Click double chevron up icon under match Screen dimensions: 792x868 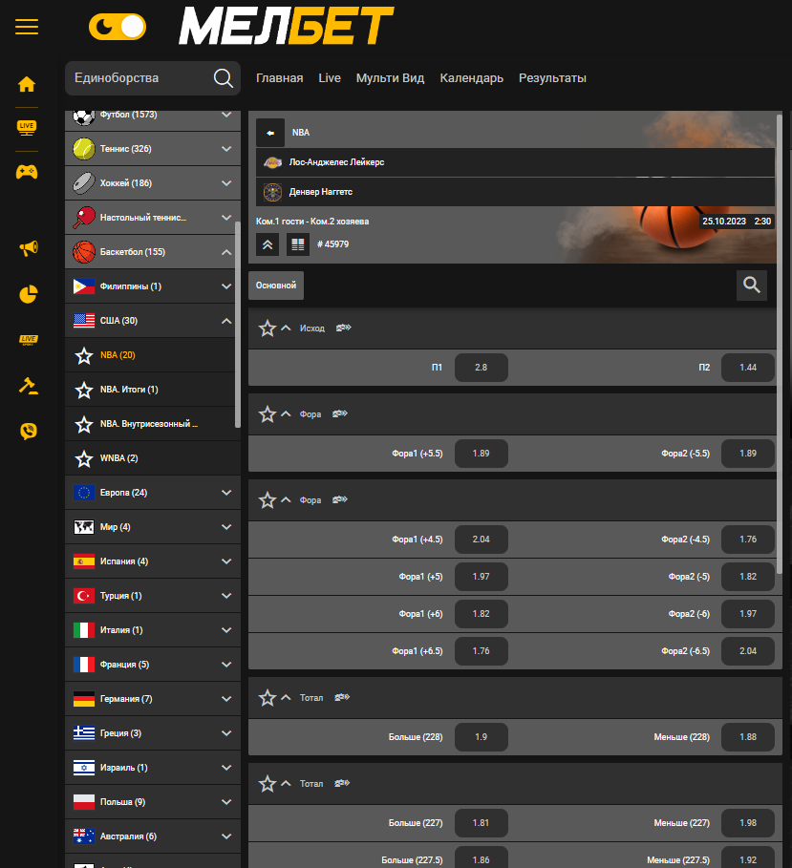[268, 244]
